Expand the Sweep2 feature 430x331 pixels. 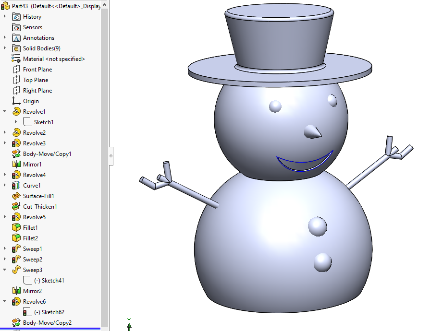[5, 259]
